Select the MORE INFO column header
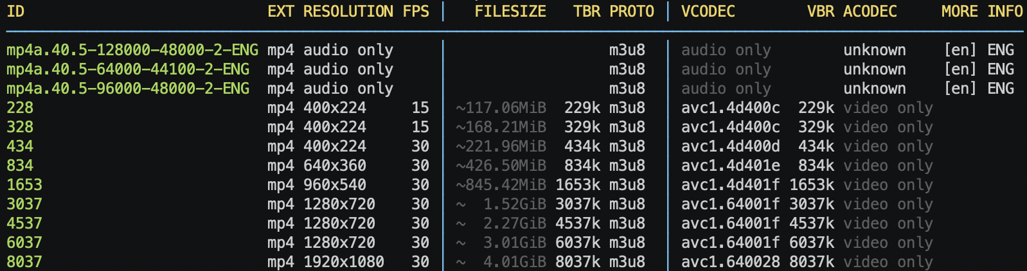The height and width of the screenshot is (271, 1027). (981, 12)
